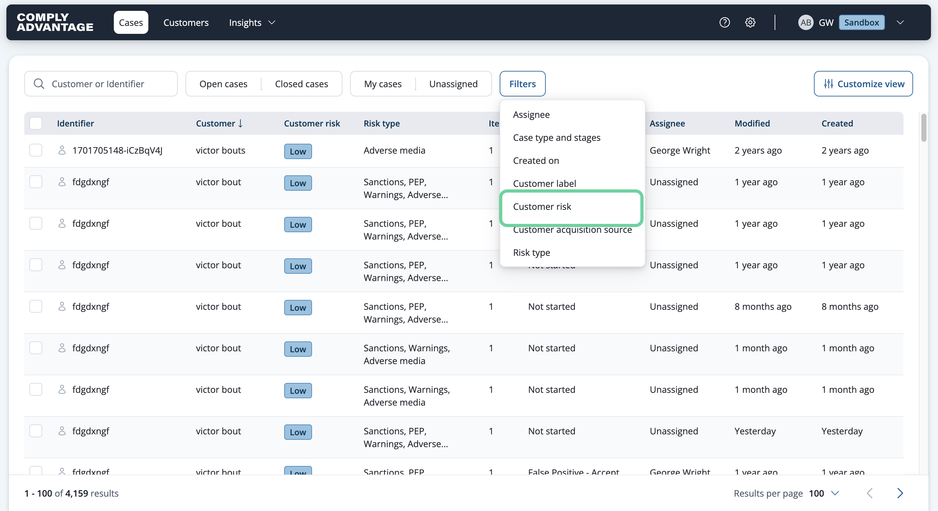938x511 pixels.
Task: Show Open cases
Action: [x=223, y=84]
